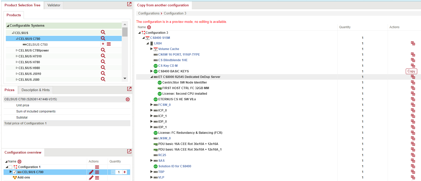The width and height of the screenshot is (421, 181).
Task: Open the CS Key CD M link
Action: [x=168, y=66]
